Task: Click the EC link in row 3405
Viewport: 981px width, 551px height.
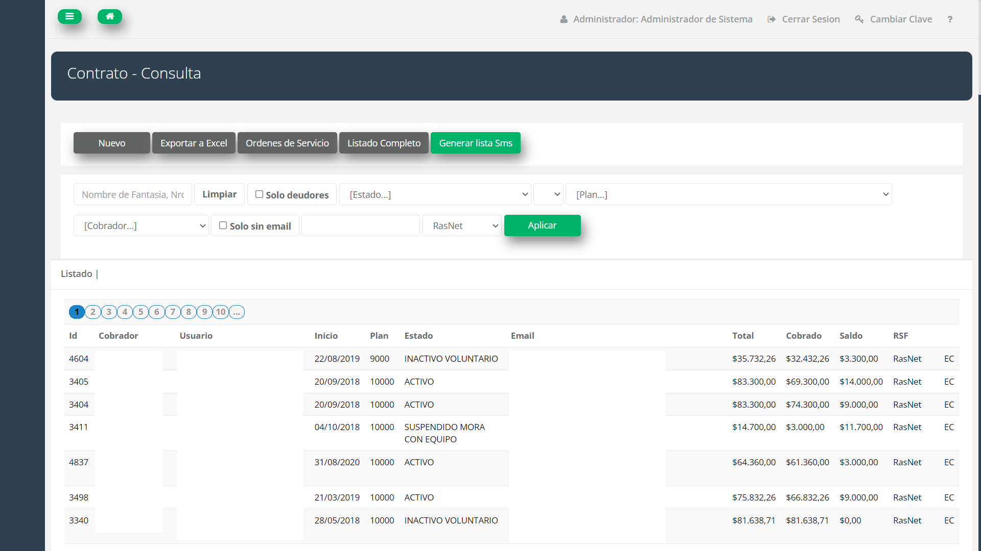Action: [x=949, y=382]
